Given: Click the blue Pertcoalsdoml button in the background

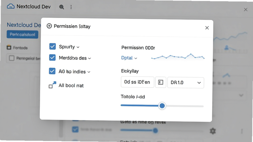Looking at the screenshot, I should click(x=22, y=34).
